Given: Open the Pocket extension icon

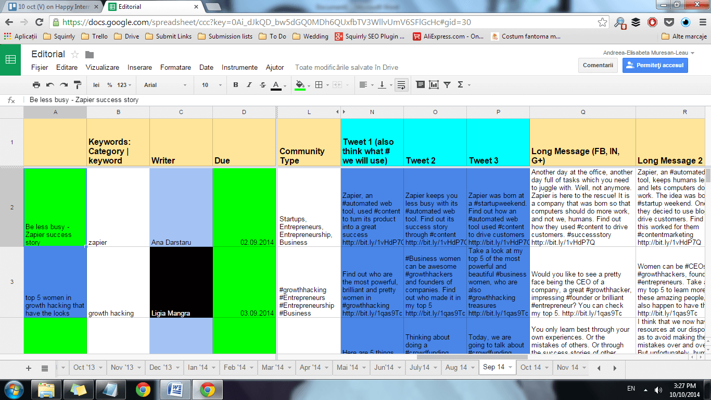Looking at the screenshot, I should click(x=669, y=22).
